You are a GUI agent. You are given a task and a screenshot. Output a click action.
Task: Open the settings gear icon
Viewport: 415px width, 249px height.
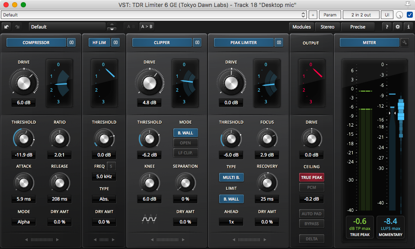click(398, 27)
